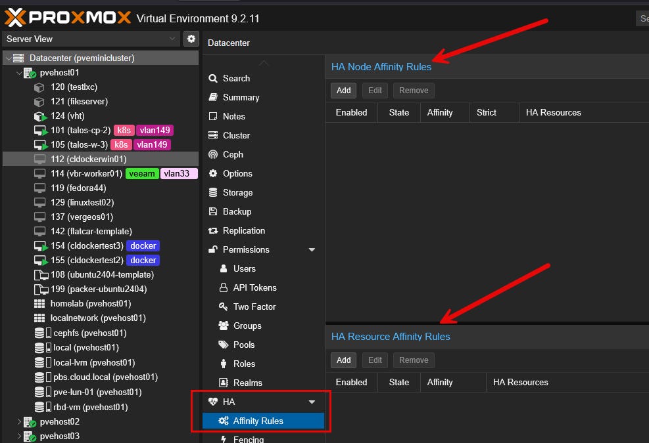Collapse the pvehost01 node
The image size is (649, 443).
pos(19,73)
